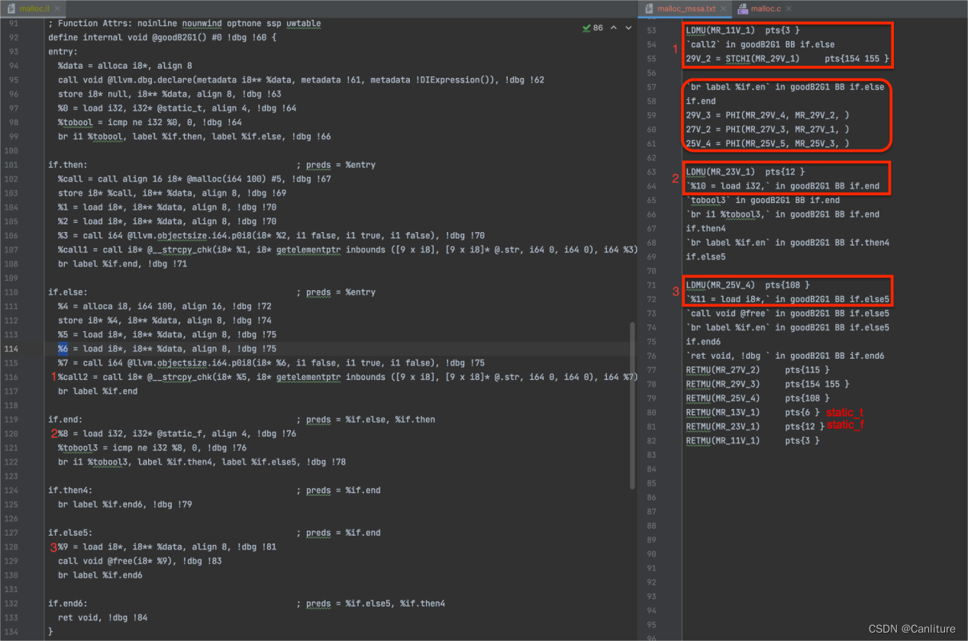The width and height of the screenshot is (968, 641).
Task: Click 'LDMU(MR_23V_1) pts{12 }' line
Action: pos(745,172)
